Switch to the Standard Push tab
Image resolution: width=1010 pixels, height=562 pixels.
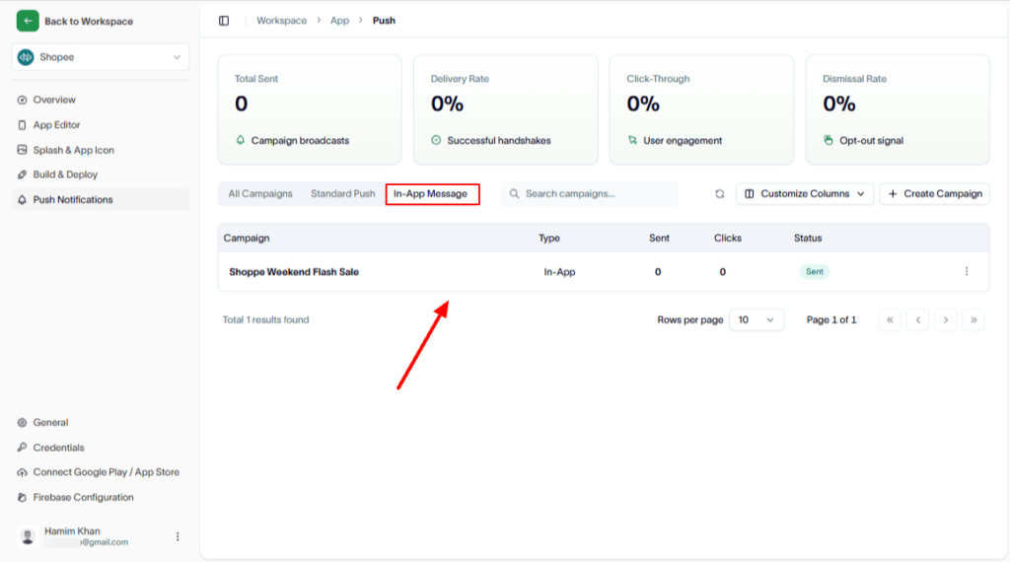(x=342, y=194)
